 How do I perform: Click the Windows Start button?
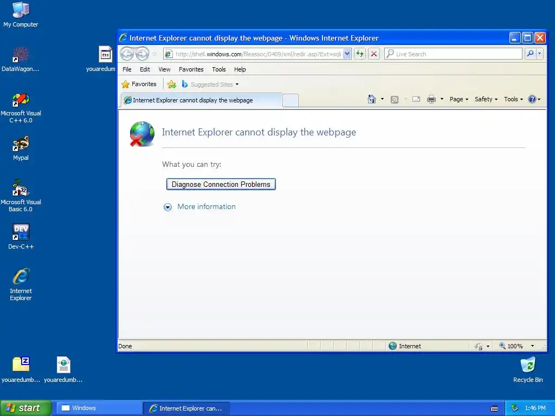(26, 408)
